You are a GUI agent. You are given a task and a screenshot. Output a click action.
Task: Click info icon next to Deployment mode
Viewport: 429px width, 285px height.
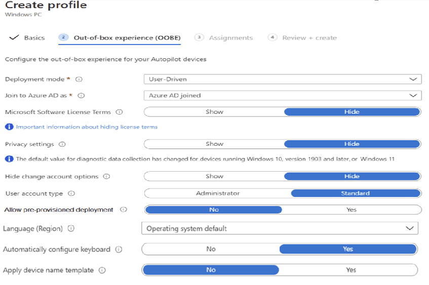coord(79,79)
